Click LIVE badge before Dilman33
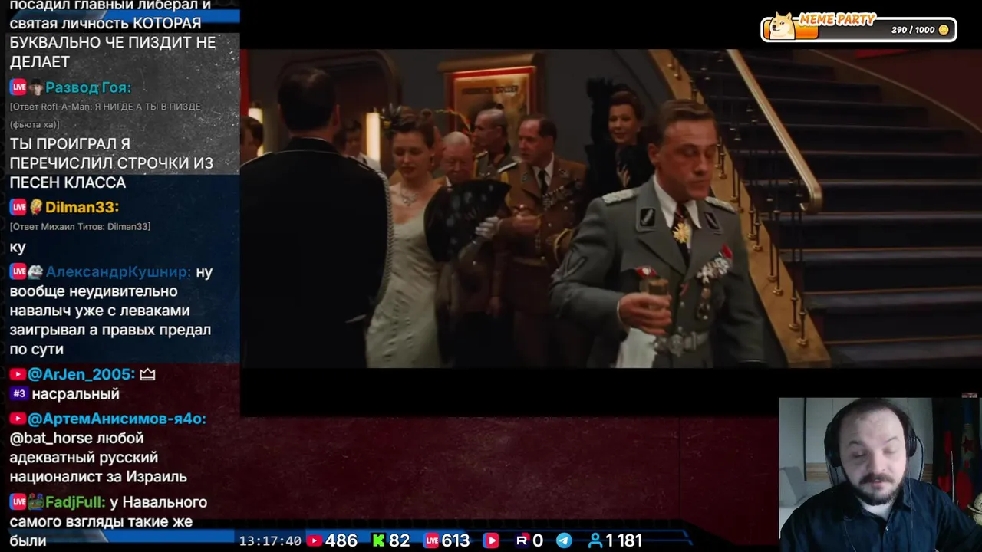The width and height of the screenshot is (982, 552). (18, 207)
